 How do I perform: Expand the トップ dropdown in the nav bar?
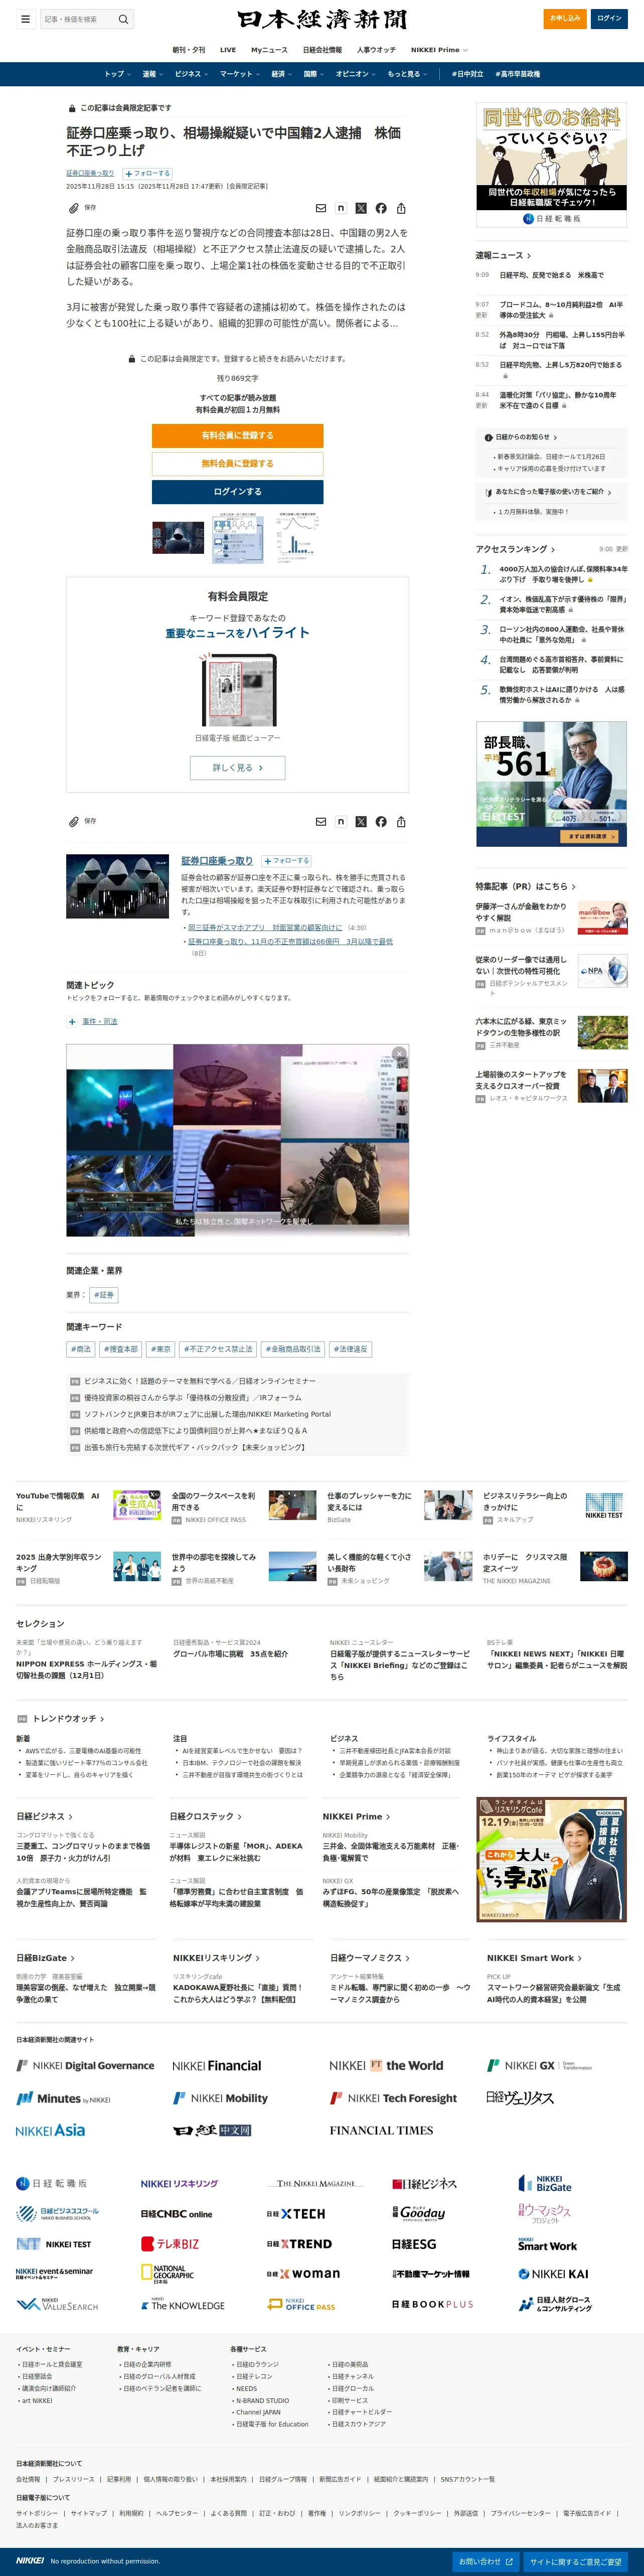[118, 74]
